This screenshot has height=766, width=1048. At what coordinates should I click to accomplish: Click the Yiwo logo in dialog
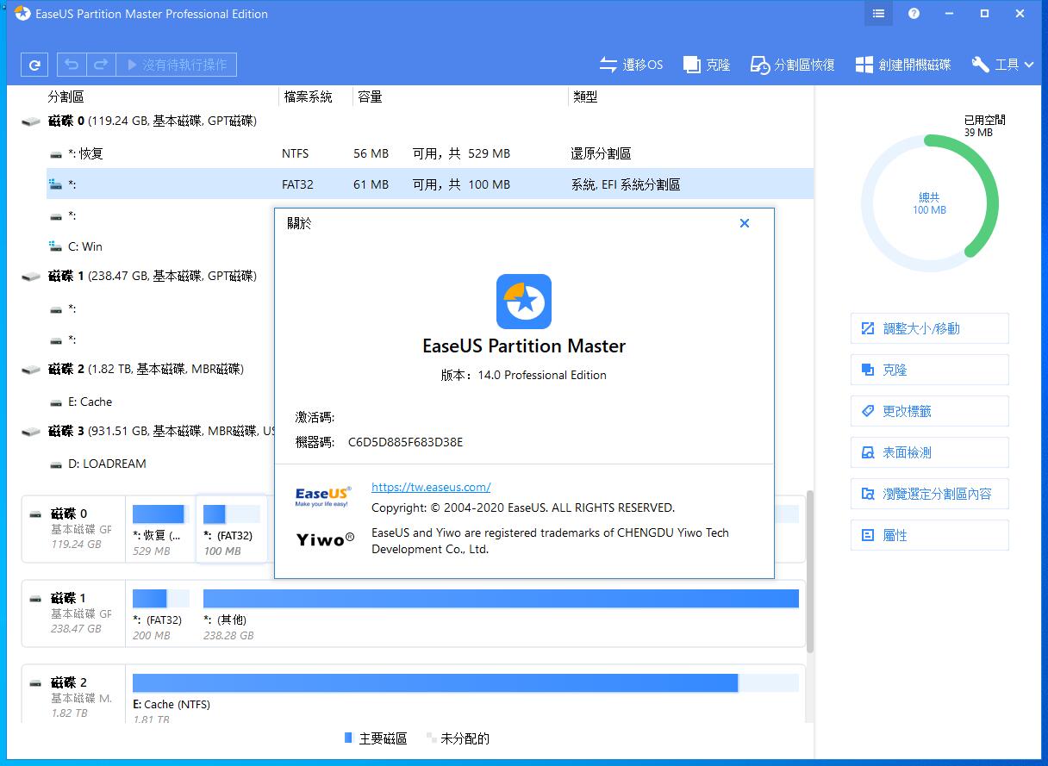click(x=325, y=539)
